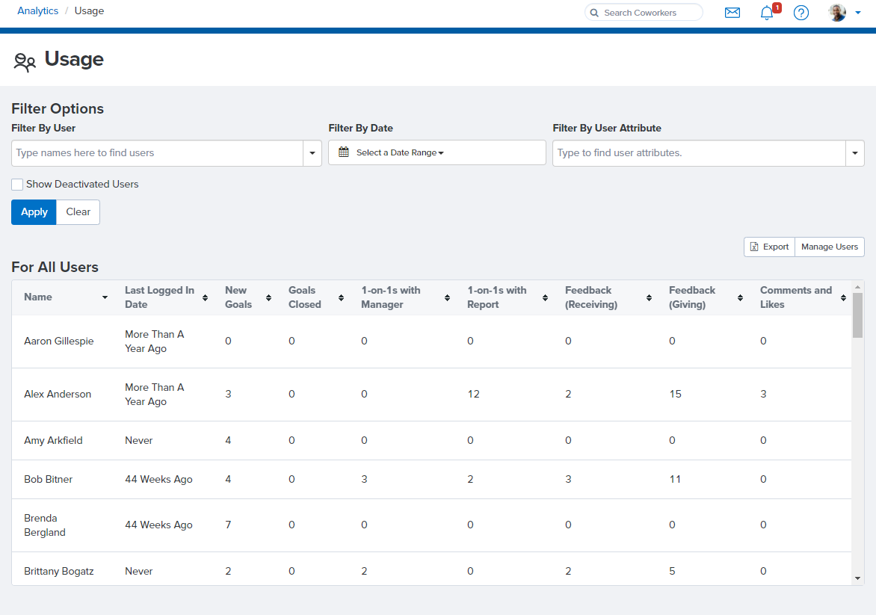Sort by New Goals column arrows
Screen dimensions: 876x615
pos(267,297)
